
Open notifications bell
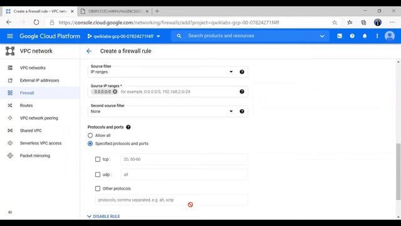[365, 36]
